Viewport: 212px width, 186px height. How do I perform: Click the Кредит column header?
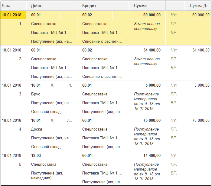point(103,6)
